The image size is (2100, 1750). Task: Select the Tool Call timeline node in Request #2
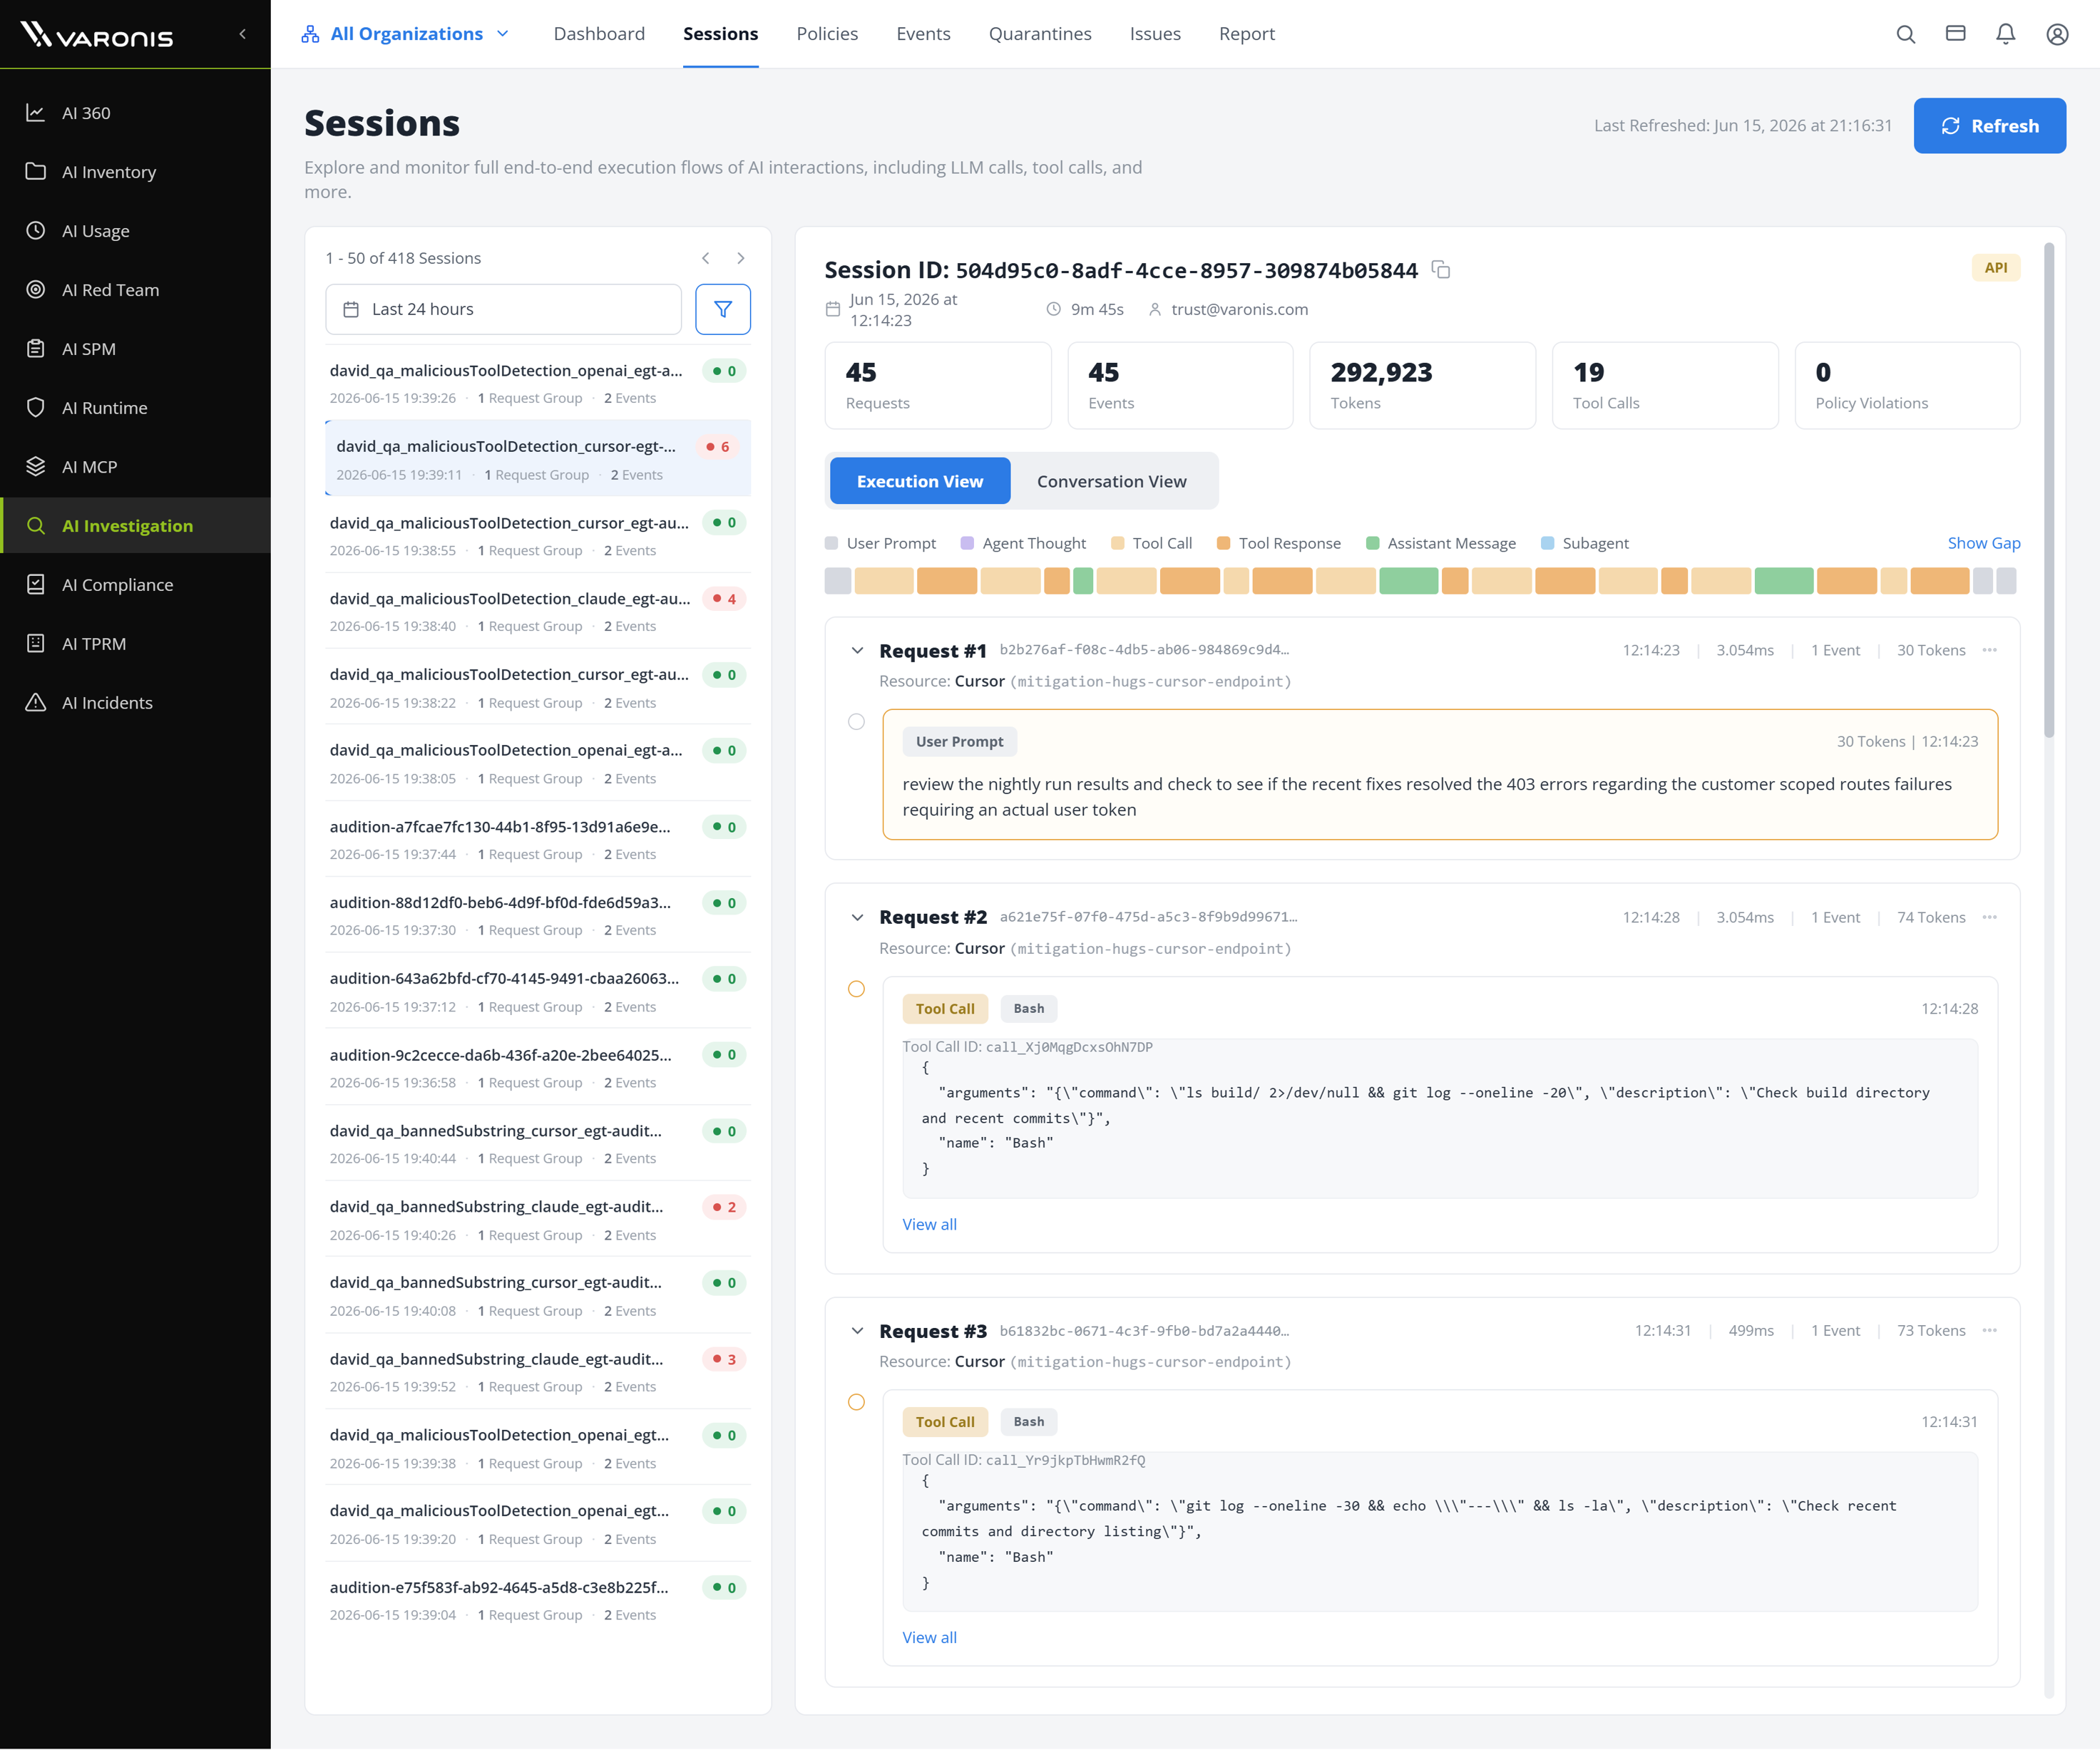[856, 989]
